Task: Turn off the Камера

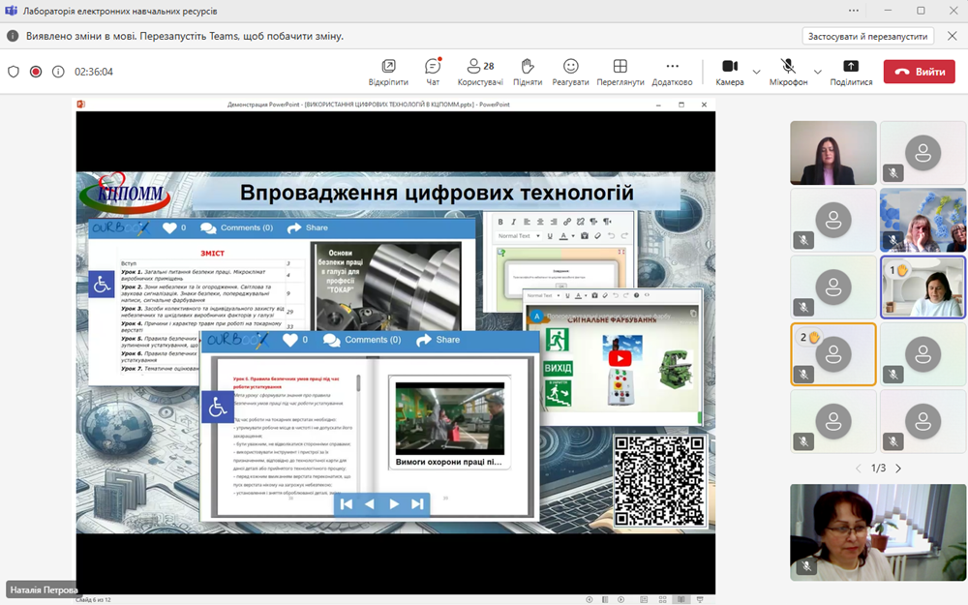Action: (x=732, y=70)
